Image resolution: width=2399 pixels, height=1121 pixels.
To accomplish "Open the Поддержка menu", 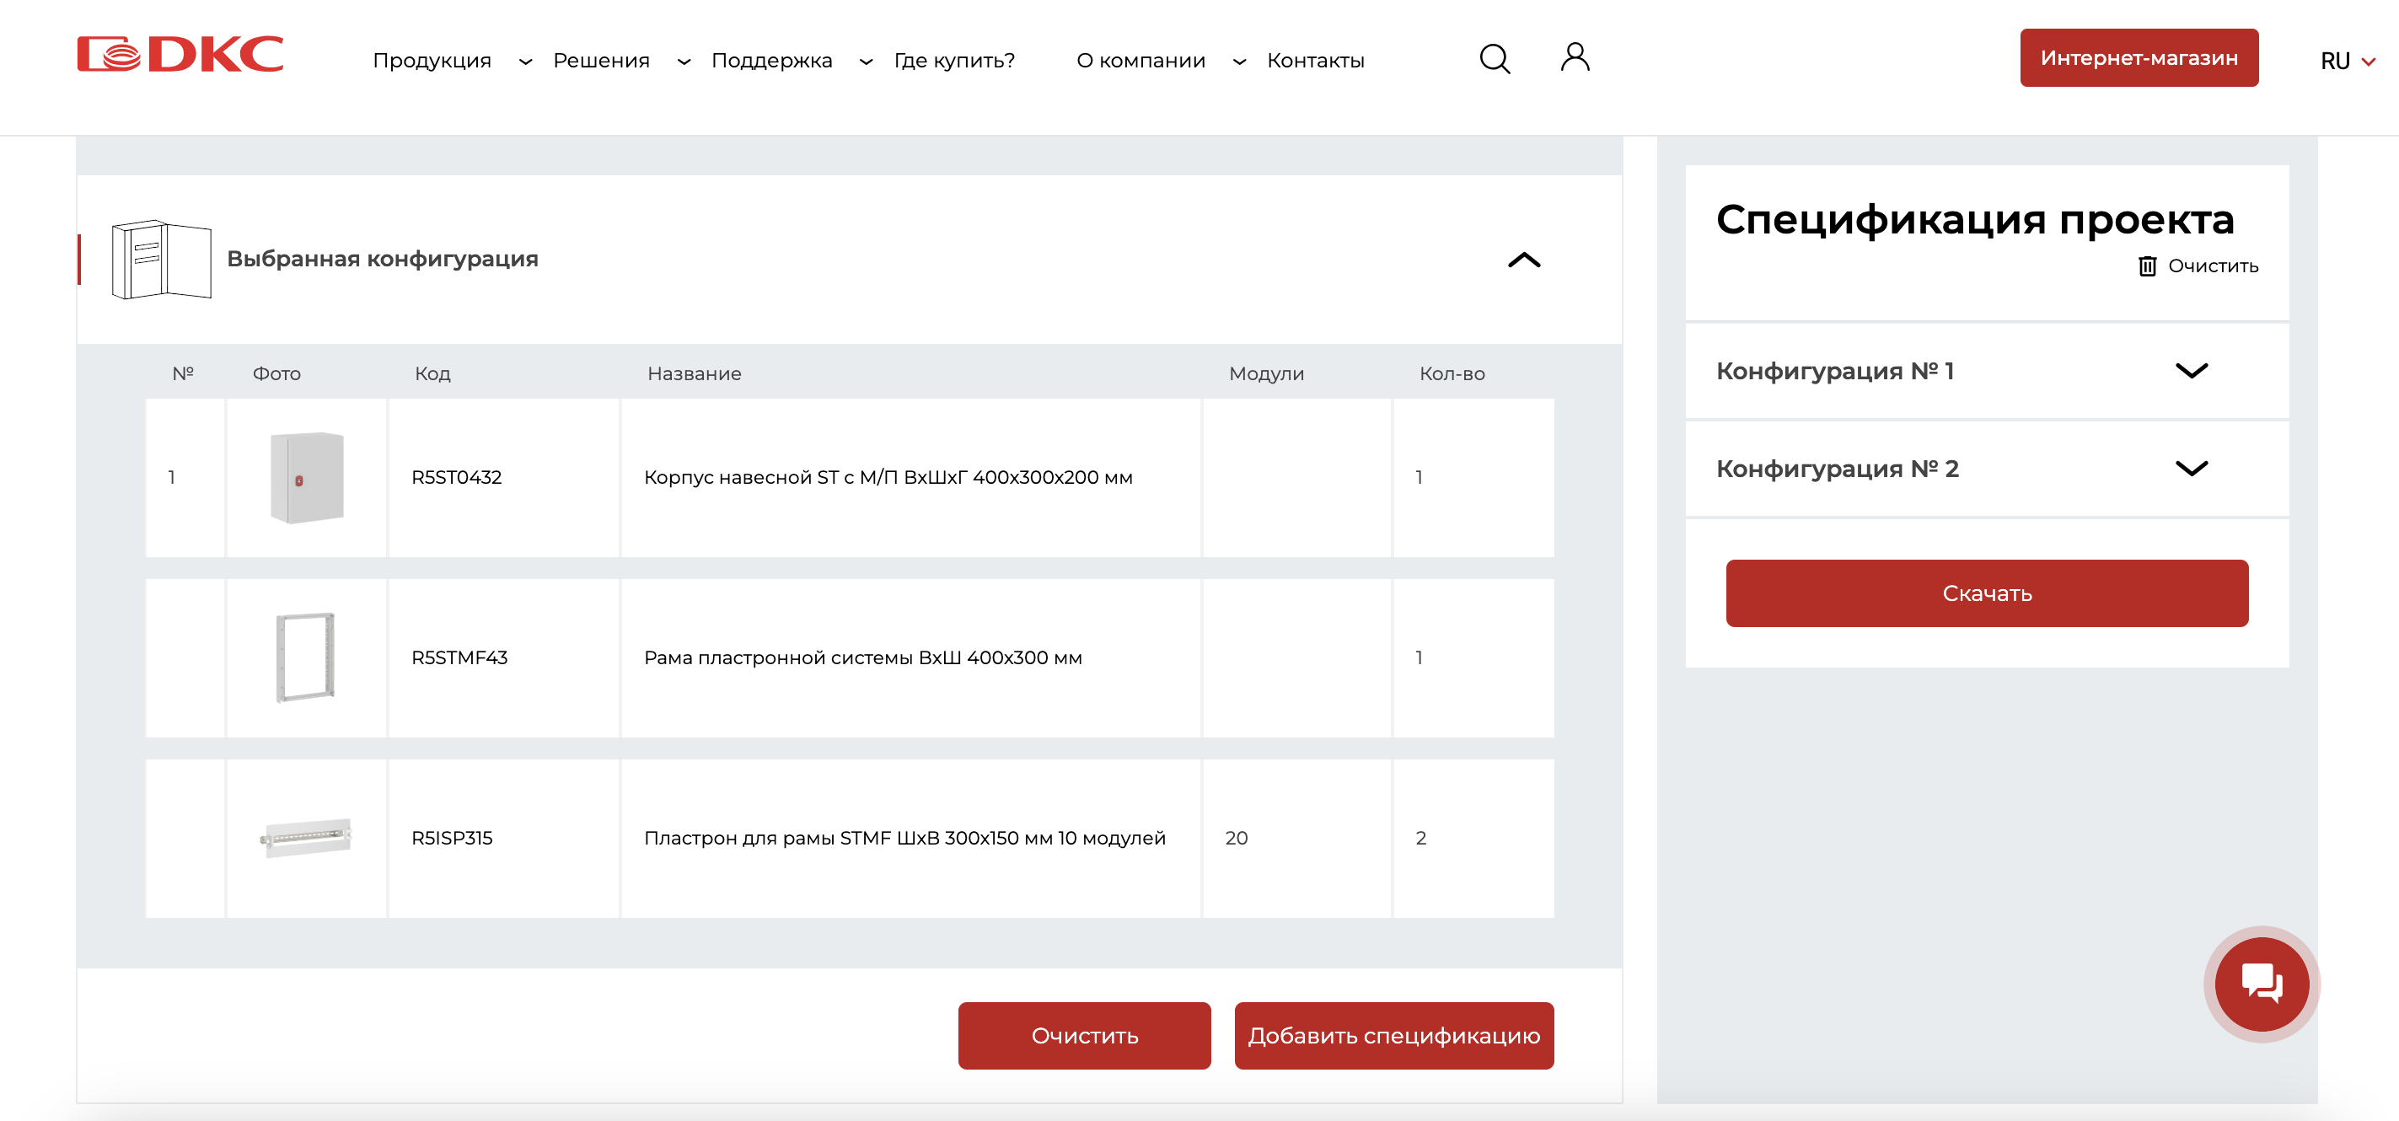I will pos(771,61).
